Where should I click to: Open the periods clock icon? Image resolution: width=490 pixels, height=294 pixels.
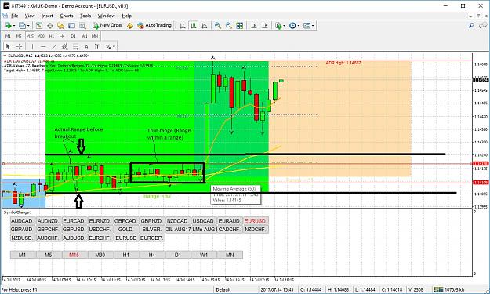pos(292,26)
